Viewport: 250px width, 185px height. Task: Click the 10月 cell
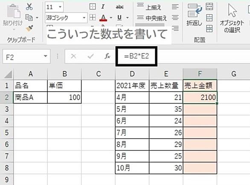point(132,168)
